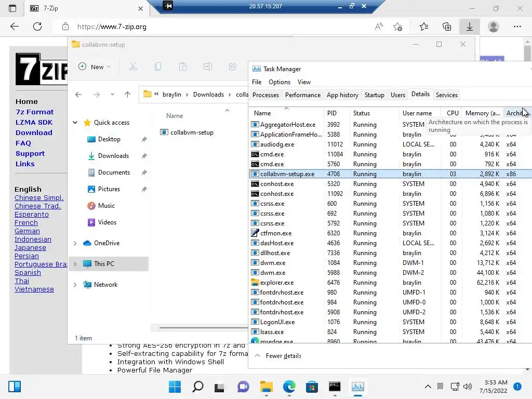Expand the This PC tree node
532x399 pixels.
pyautogui.click(x=75, y=264)
